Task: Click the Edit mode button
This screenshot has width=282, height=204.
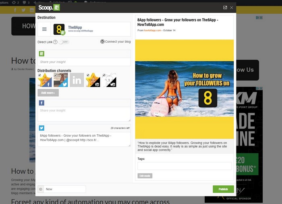Action: click(145, 176)
